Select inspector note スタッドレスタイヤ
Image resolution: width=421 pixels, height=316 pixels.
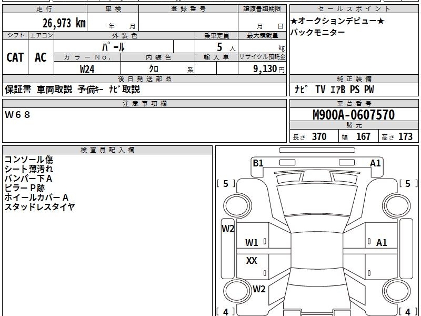39,206
